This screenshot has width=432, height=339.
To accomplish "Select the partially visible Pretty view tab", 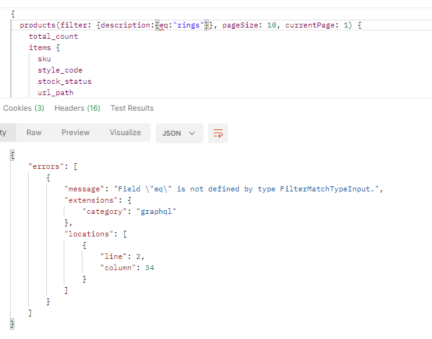I will pyautogui.click(x=4, y=133).
